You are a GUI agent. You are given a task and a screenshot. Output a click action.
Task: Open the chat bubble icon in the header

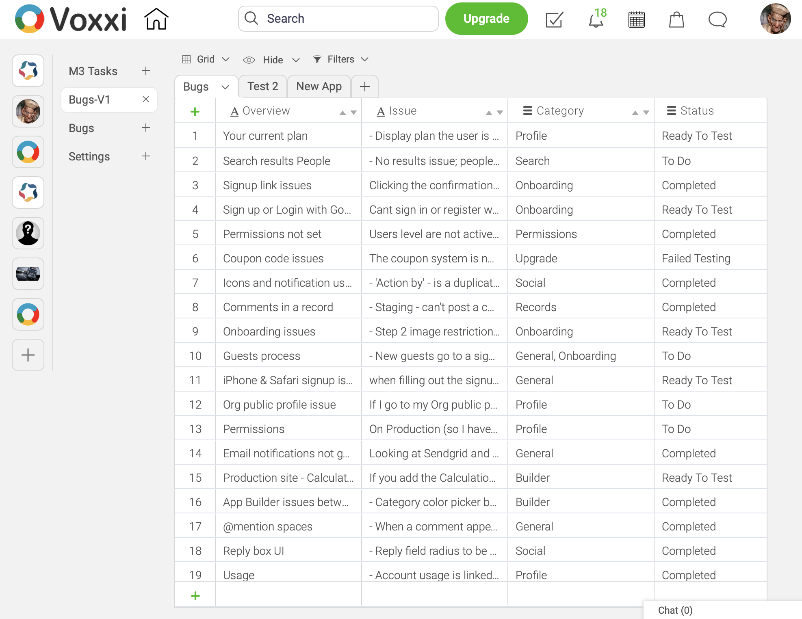(717, 19)
